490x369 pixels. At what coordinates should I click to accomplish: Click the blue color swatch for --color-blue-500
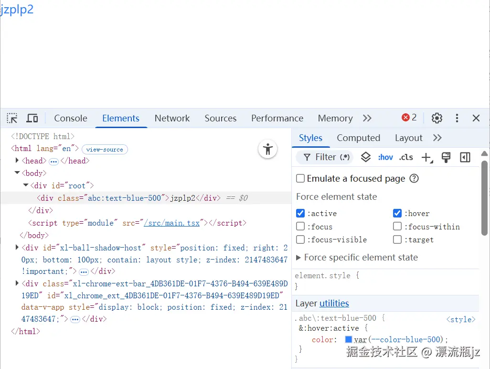[349, 339]
